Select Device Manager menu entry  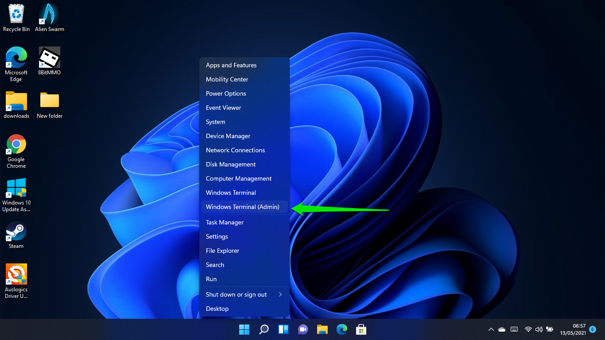[228, 136]
